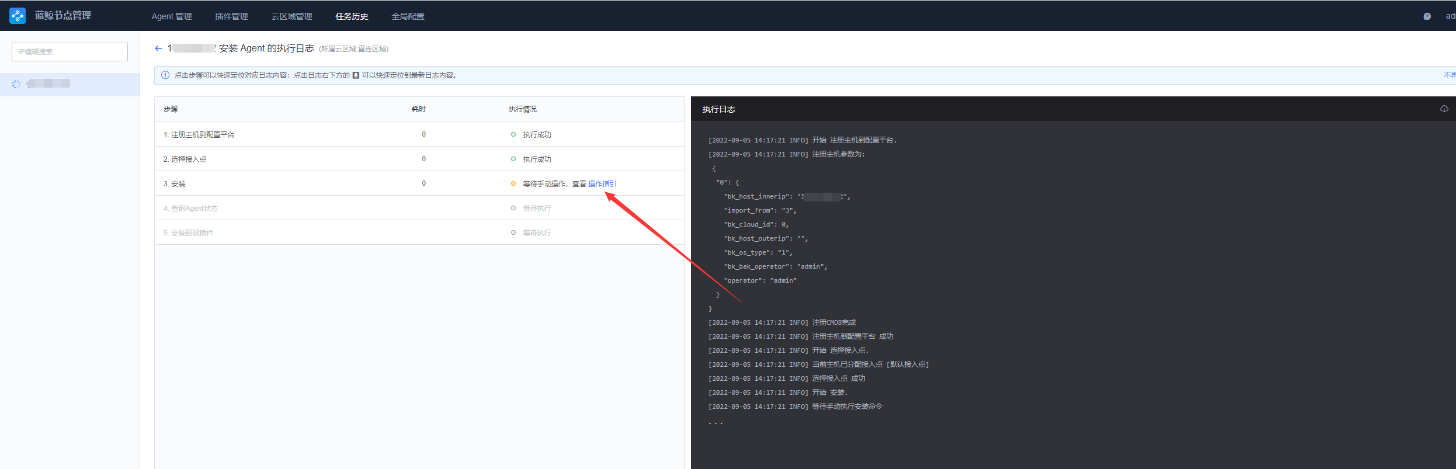Dismiss tip via 不再 link
The height and width of the screenshot is (469, 1456).
click(x=1450, y=75)
